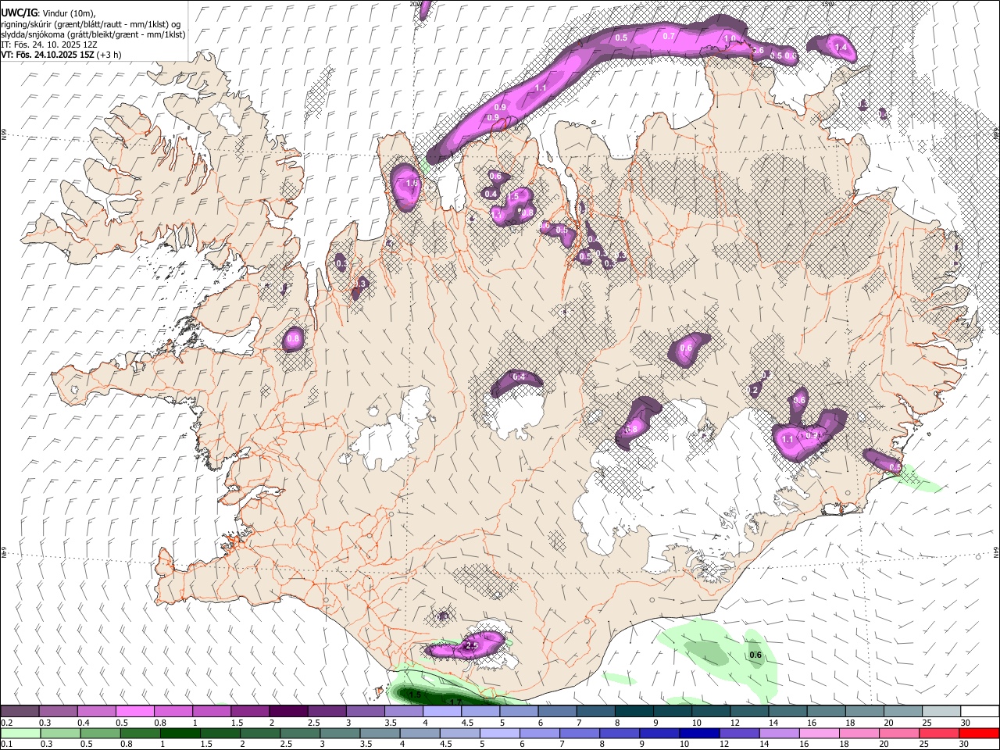
Task: Select the black "0.6" label in offshore green area
Action: [755, 655]
